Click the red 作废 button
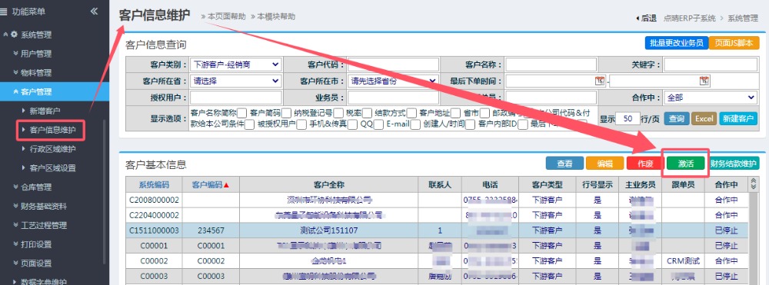Viewport: 769px width, 285px height. 645,164
